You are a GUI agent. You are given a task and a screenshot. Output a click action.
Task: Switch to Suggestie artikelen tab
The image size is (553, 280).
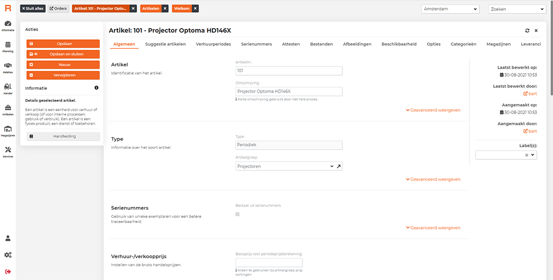165,44
